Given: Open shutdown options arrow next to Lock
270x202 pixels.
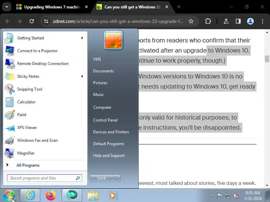Looking at the screenshot, I should (116, 178).
